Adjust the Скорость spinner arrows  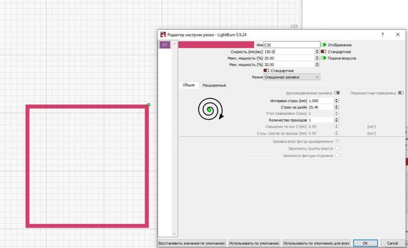317,51
